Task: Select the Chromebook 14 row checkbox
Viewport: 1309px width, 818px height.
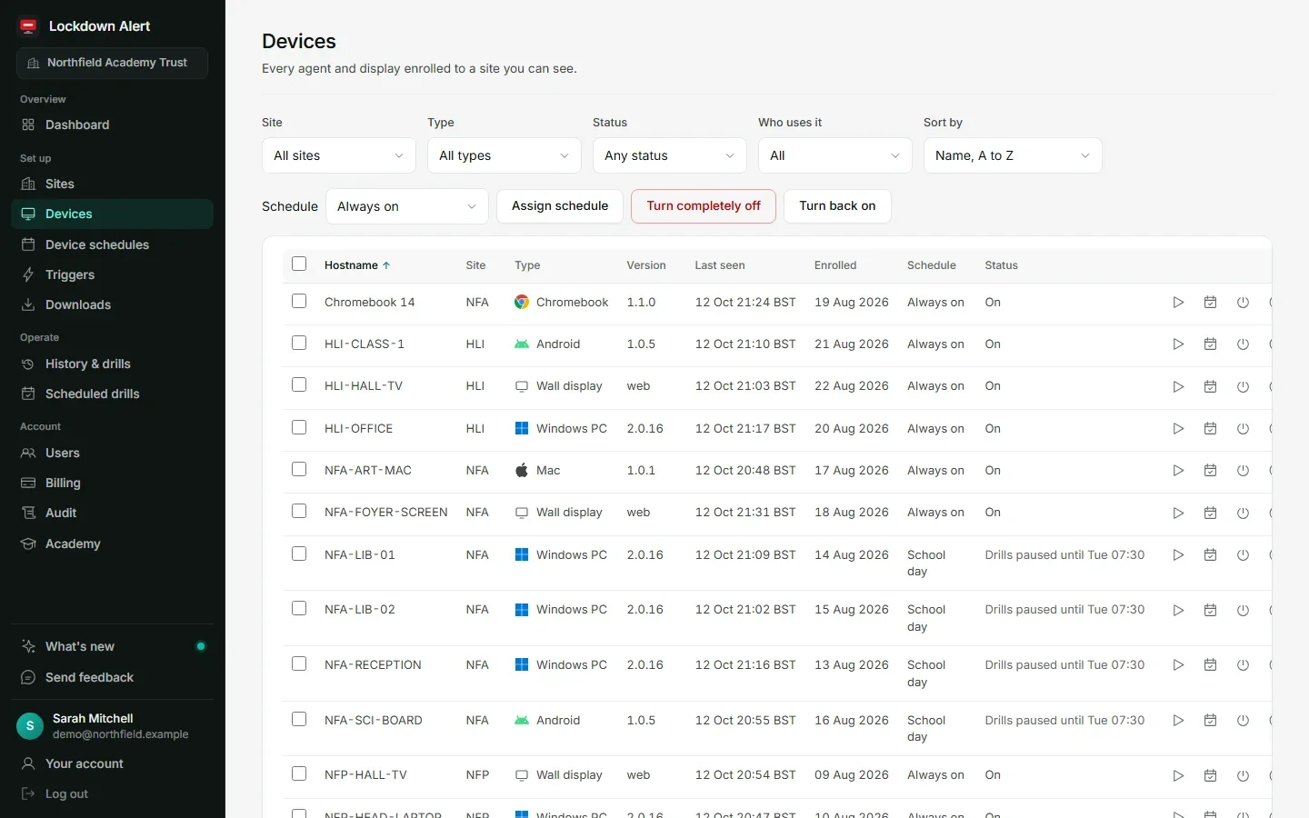Action: [x=299, y=301]
